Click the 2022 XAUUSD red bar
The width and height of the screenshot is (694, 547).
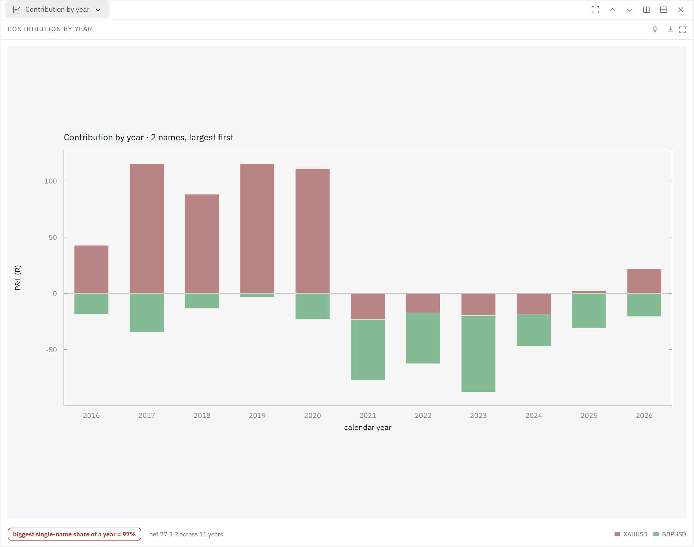pyautogui.click(x=423, y=303)
